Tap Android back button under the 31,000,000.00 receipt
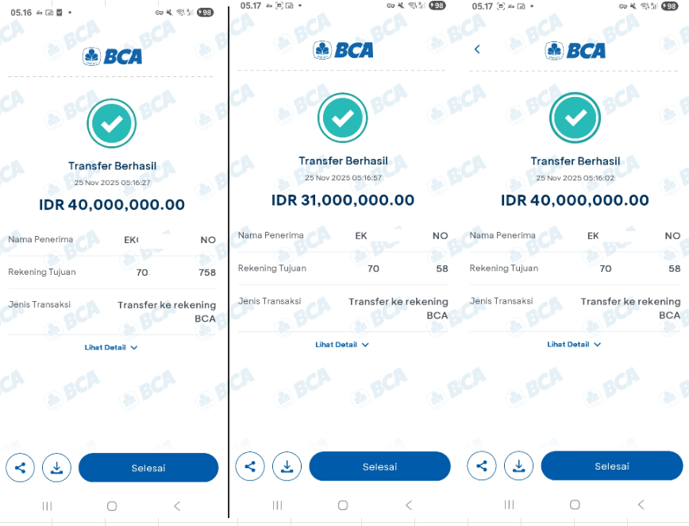This screenshot has width=689, height=526. point(409,505)
